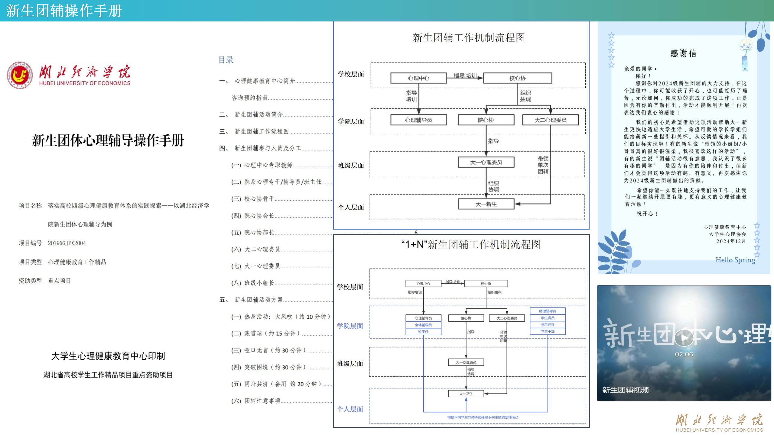The height and width of the screenshot is (435, 774).
Task: Click the 心理辅导员 box in the 学院层面 row
Action: click(419, 120)
